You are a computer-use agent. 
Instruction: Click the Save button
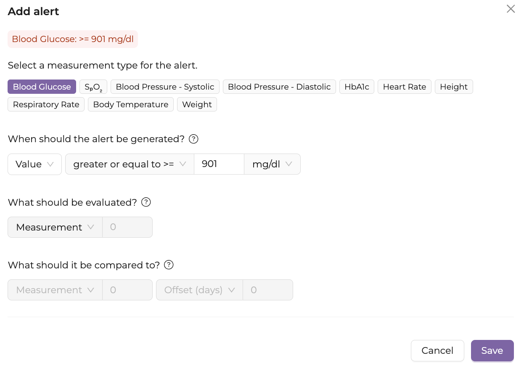(492, 351)
